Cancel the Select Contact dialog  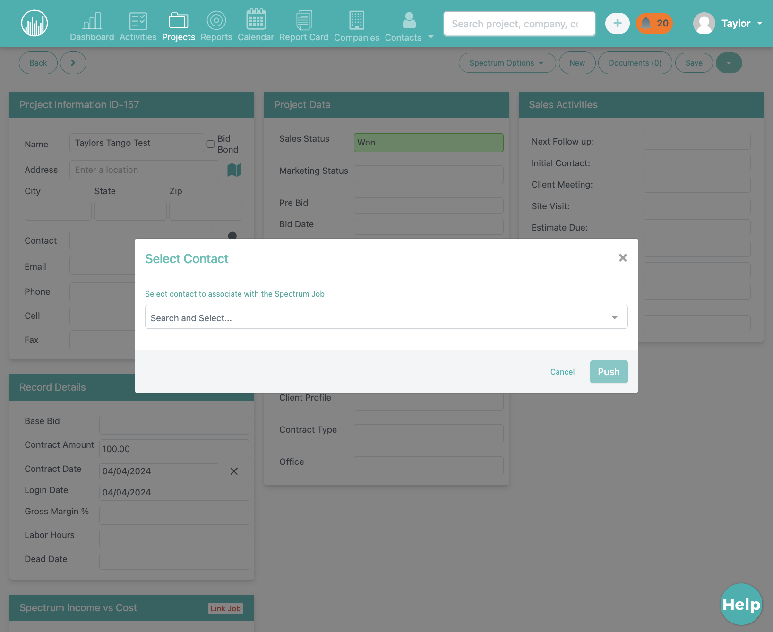562,372
